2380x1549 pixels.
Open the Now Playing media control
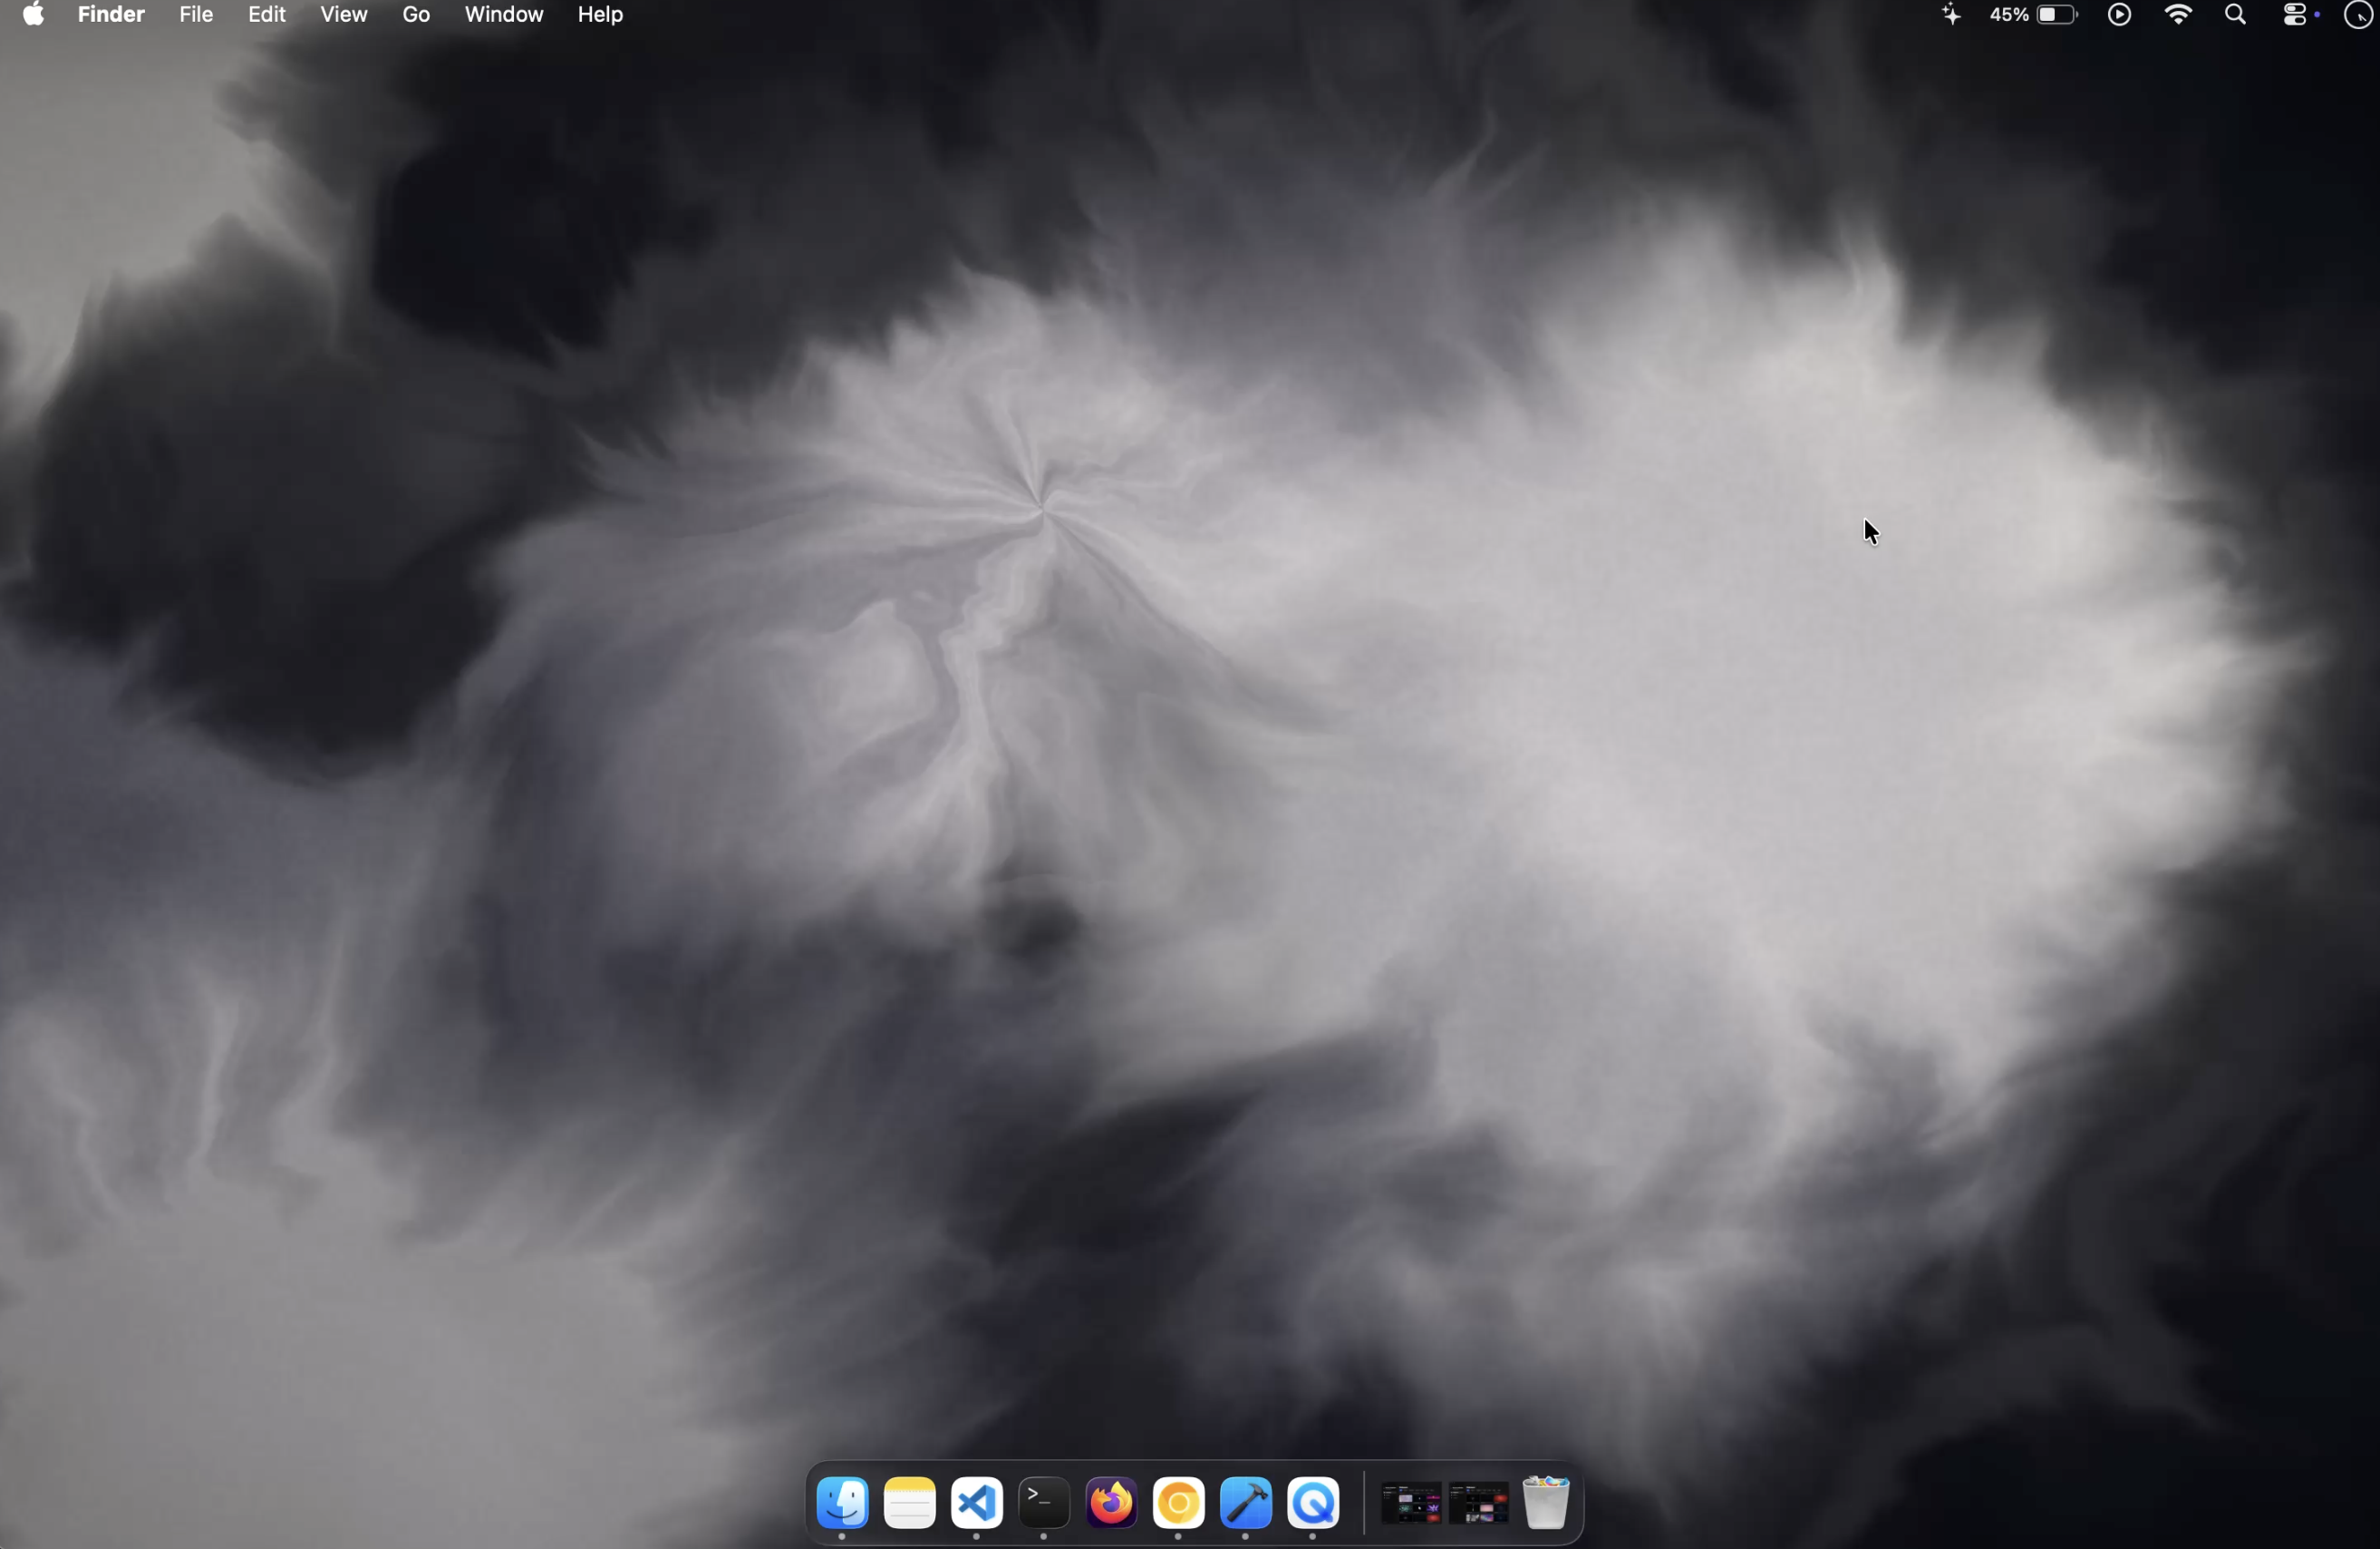click(x=2119, y=15)
